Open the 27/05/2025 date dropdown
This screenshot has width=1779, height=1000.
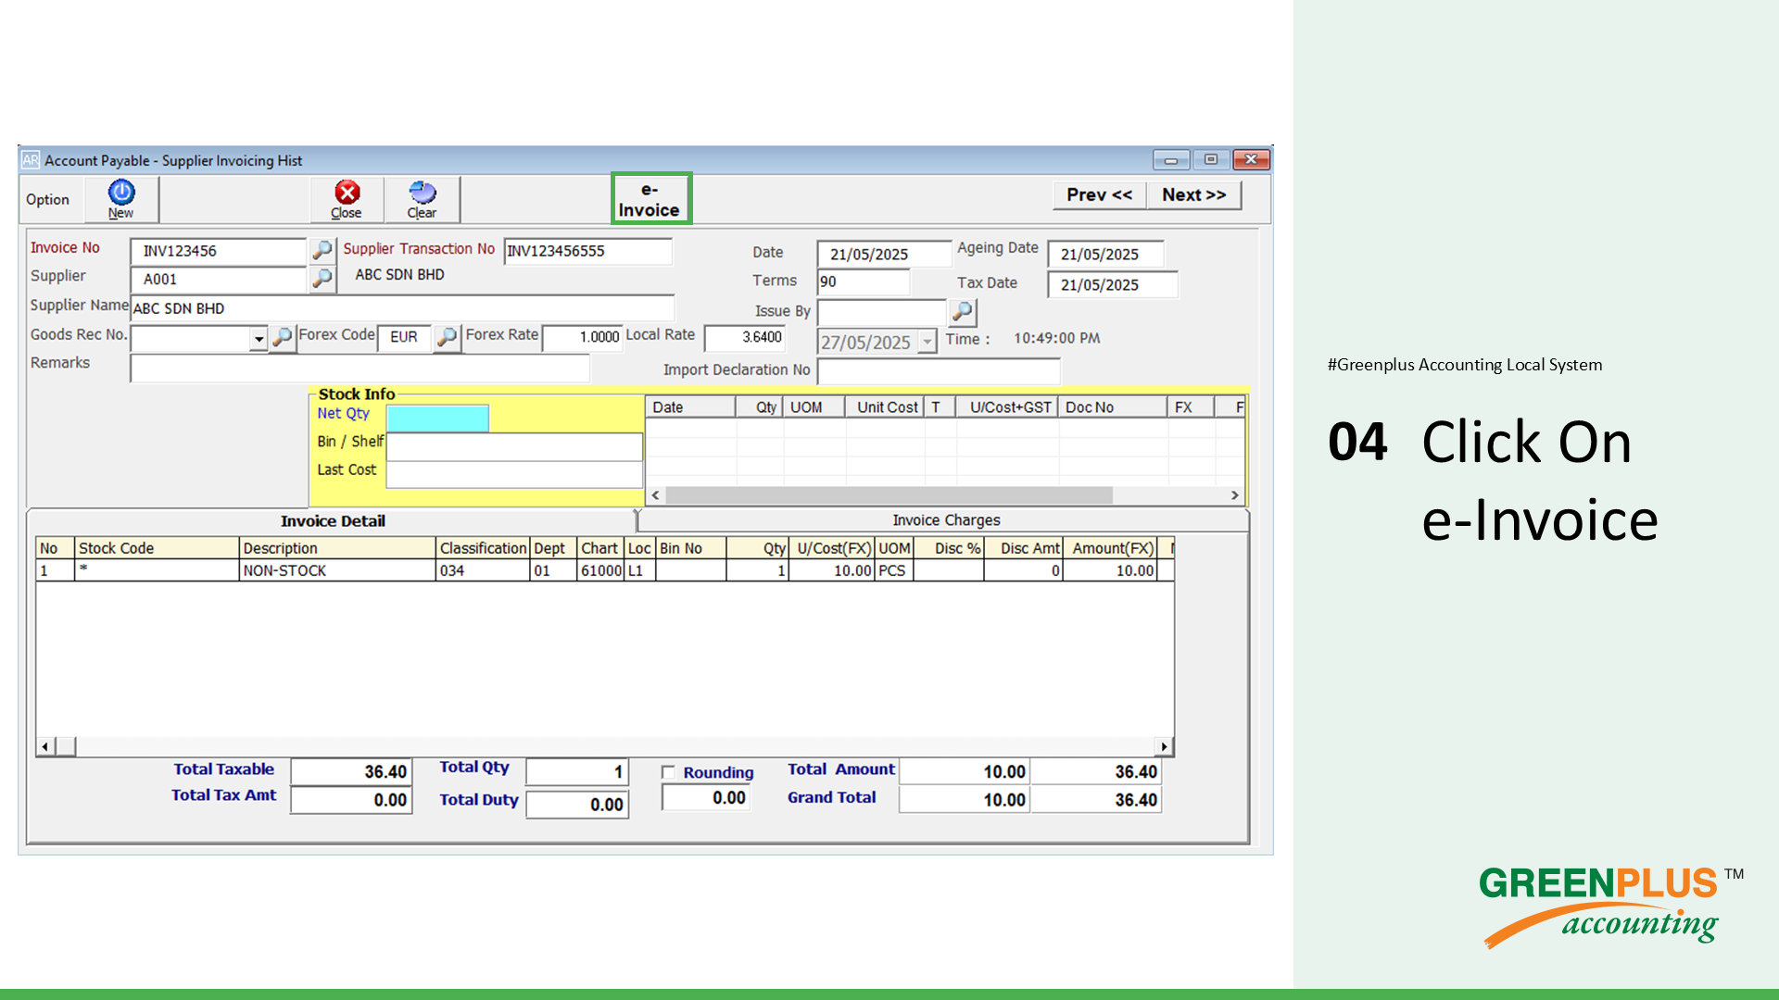(x=927, y=343)
